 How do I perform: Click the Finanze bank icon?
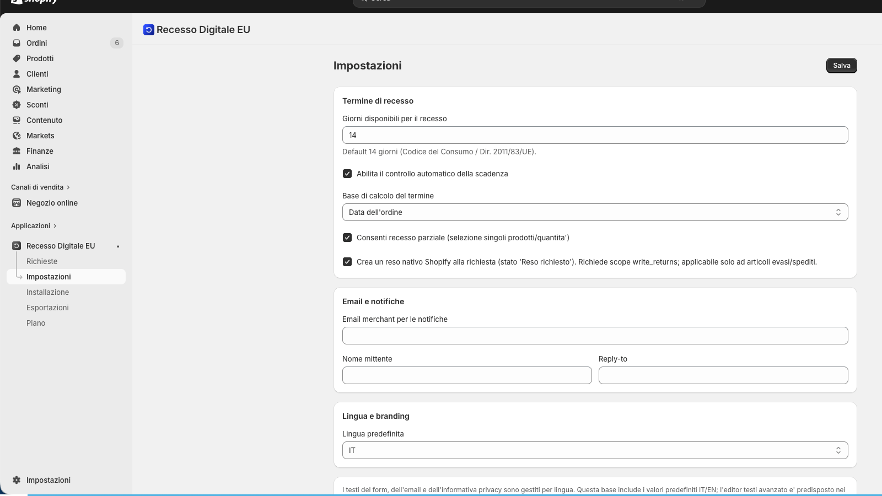(x=17, y=151)
